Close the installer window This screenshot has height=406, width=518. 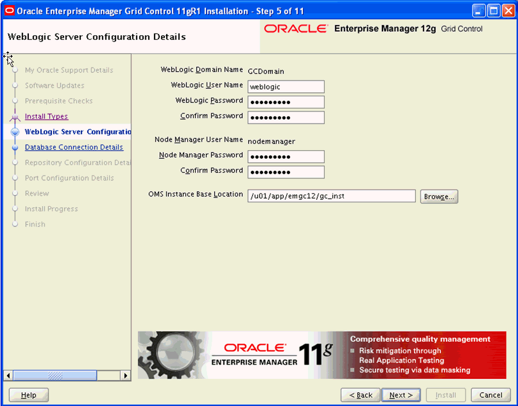(508, 11)
